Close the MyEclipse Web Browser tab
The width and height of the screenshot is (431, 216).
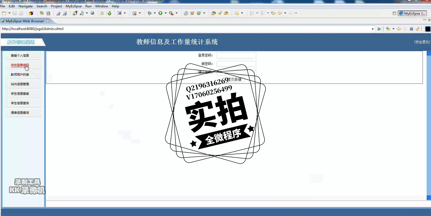pyautogui.click(x=48, y=21)
